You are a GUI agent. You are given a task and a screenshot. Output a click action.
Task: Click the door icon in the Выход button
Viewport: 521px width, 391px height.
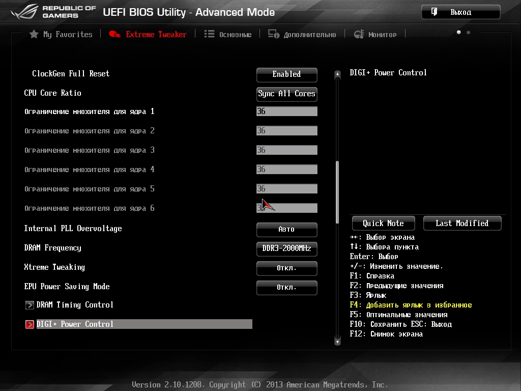[x=434, y=12]
